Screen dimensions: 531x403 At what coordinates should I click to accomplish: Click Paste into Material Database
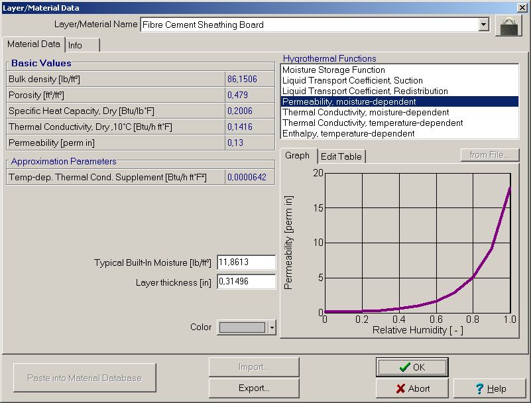pyautogui.click(x=84, y=377)
